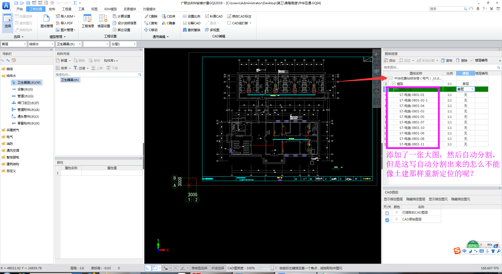Click brightness decrease minus button
The image size is (502, 274).
259,268
